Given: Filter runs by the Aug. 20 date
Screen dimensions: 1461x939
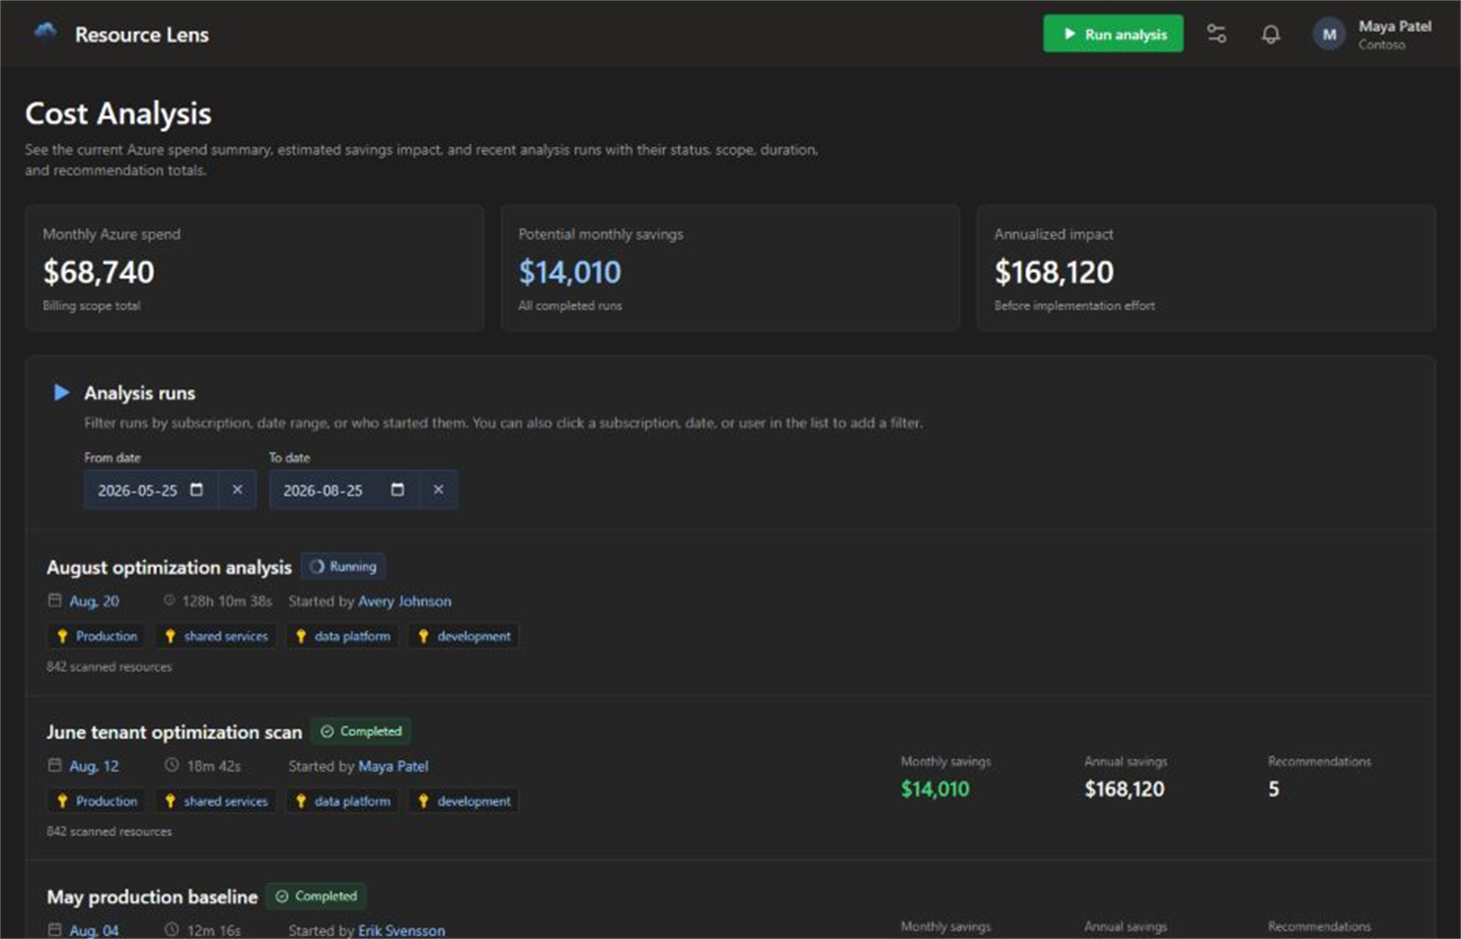Looking at the screenshot, I should [94, 601].
